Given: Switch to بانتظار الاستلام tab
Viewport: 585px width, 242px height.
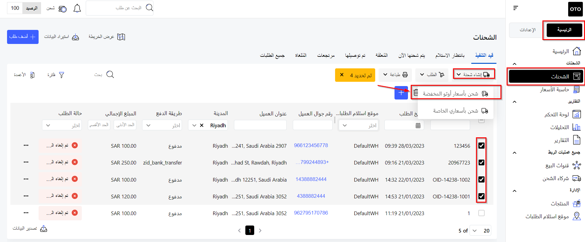Looking at the screenshot, I should 450,55.
